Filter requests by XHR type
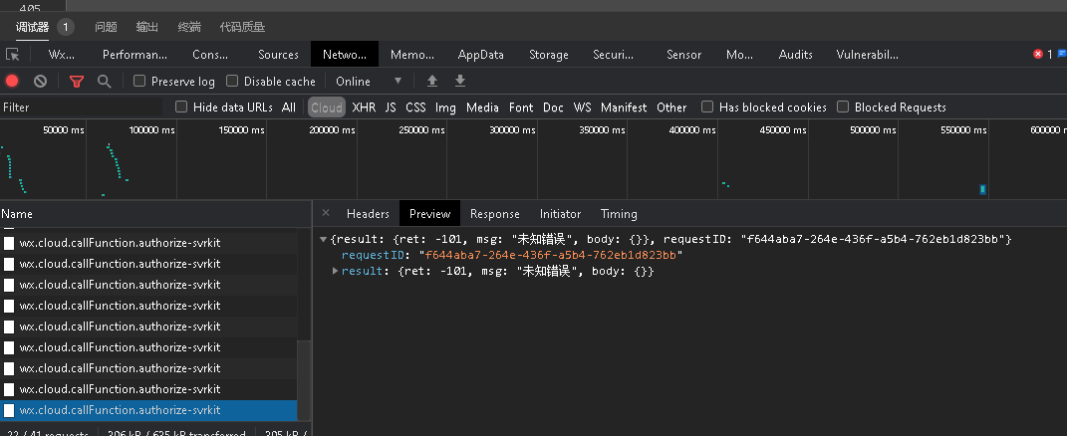Image resolution: width=1067 pixels, height=436 pixels. click(364, 108)
